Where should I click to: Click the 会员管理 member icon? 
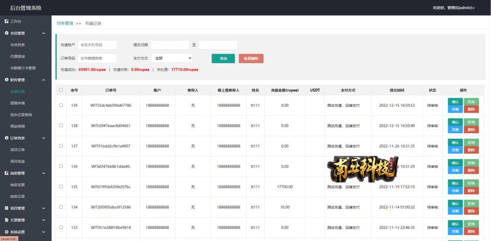point(7,33)
